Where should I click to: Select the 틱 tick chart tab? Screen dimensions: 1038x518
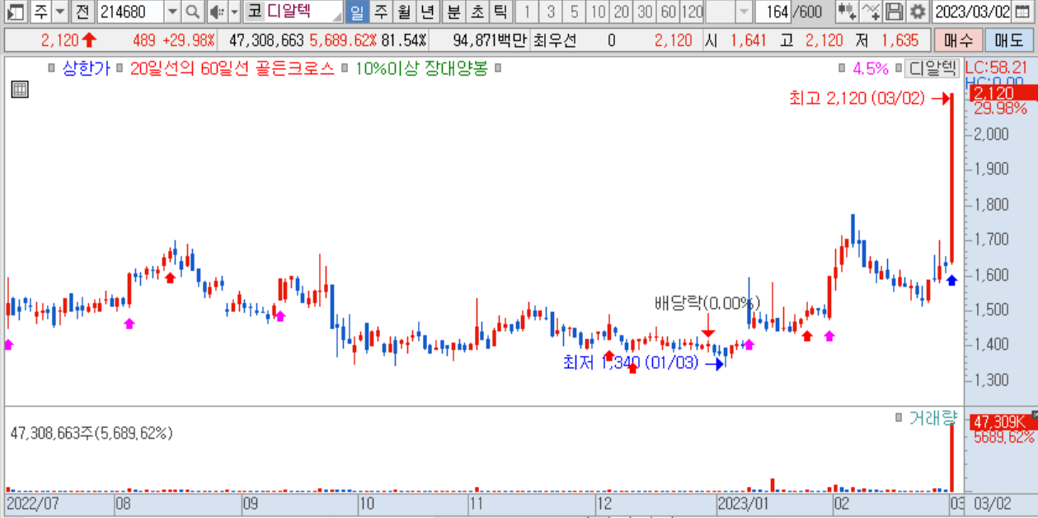(500, 12)
